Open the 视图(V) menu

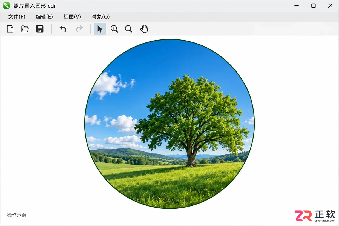[x=72, y=17]
